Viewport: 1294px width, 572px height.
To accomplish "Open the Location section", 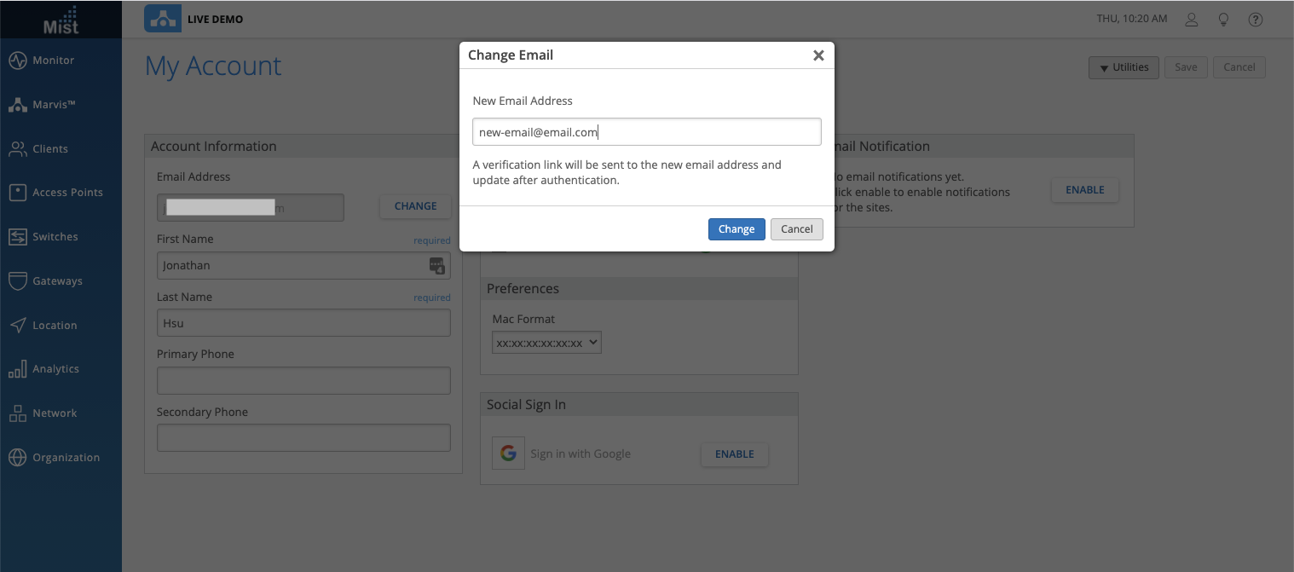I will 55,326.
